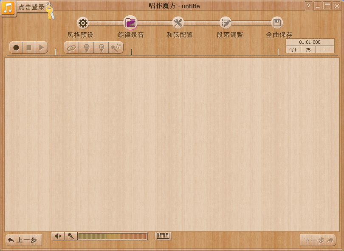344x251 pixels.
Task: Click the 下一步 next button
Action: 317,240
